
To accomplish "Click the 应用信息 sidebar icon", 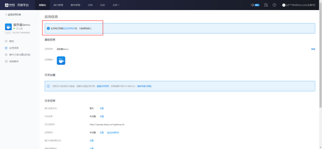I will 6,48.
